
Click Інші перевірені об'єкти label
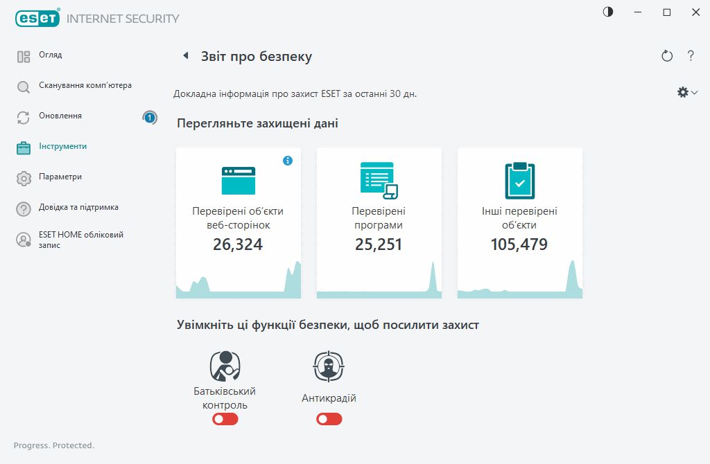point(519,218)
